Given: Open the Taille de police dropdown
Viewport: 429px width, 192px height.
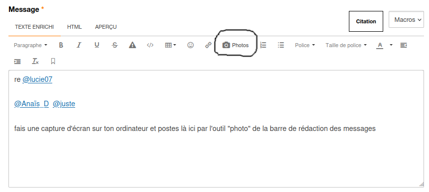Looking at the screenshot, I should click(x=346, y=45).
